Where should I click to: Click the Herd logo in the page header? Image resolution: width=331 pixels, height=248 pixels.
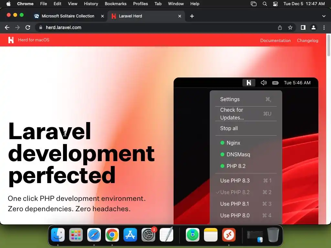tap(11, 40)
